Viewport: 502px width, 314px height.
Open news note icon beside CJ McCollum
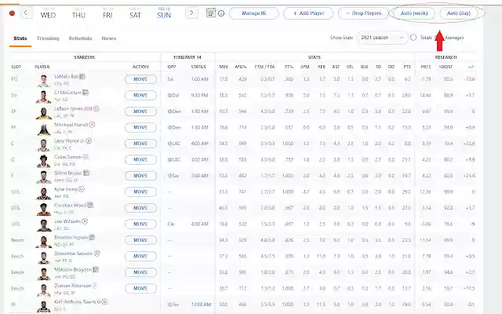85,93
